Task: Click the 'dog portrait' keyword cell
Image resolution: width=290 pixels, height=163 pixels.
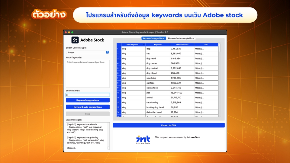Action: [158, 69]
